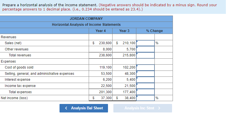The image size is (231, 115).
Task: Click the Year 4 value 53,500
Action: click(x=106, y=74)
